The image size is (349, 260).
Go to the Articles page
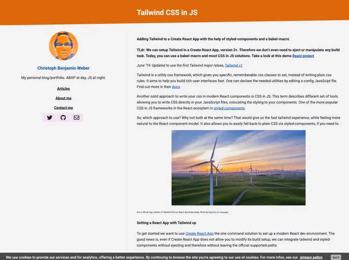[63, 89]
